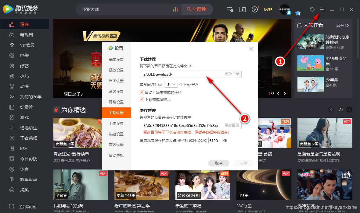Open the downloads manager icon

click(243, 9)
